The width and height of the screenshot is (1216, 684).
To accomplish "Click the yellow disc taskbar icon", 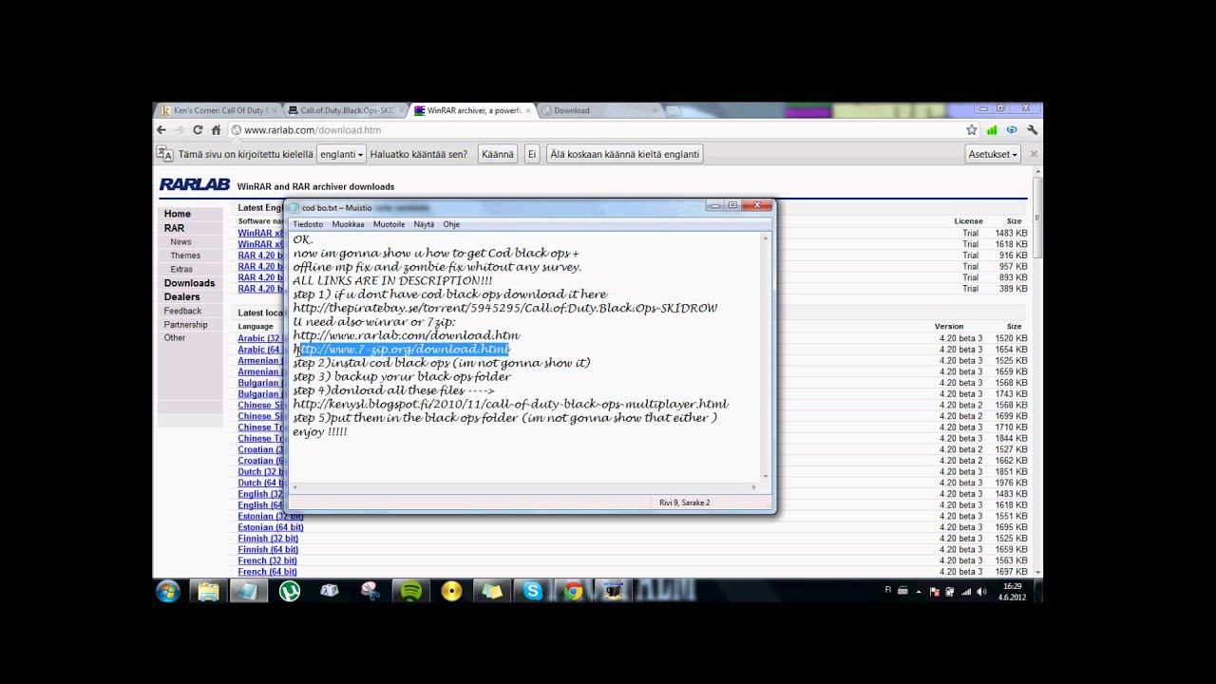I will 451,592.
